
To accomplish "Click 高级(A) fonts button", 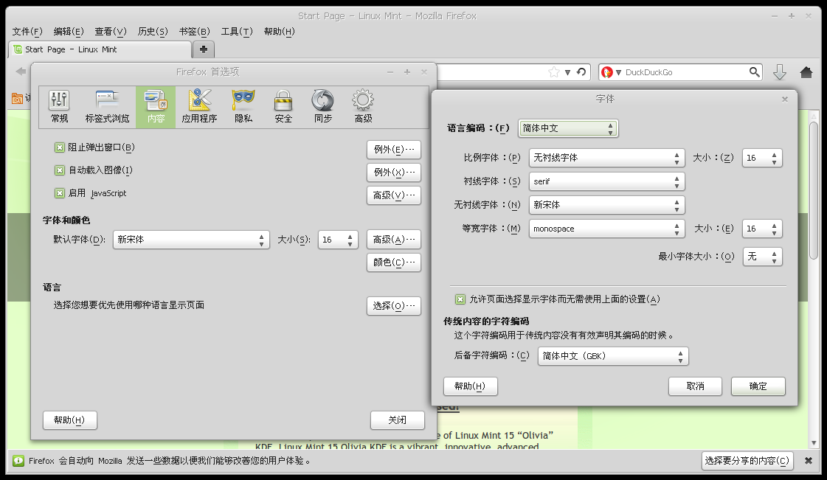I will point(394,240).
